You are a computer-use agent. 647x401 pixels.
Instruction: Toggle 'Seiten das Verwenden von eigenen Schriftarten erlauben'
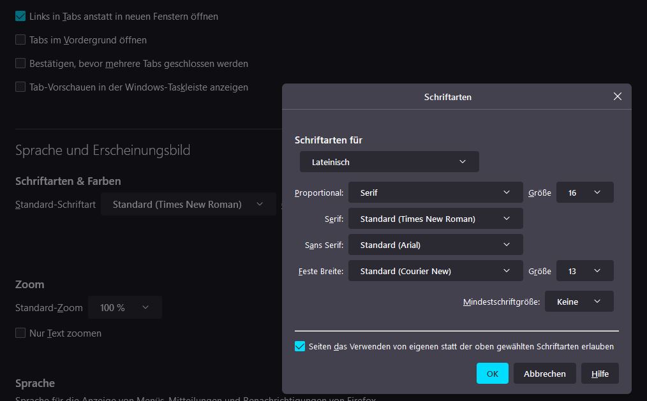pos(300,346)
